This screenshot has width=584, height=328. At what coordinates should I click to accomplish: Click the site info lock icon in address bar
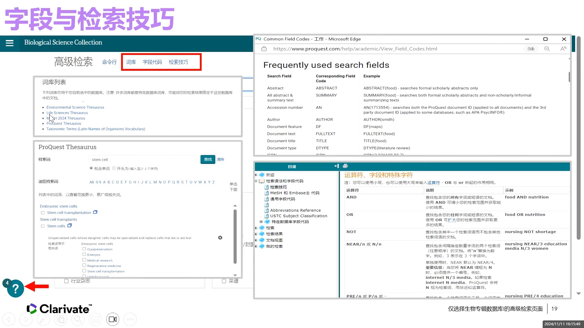[x=264, y=49]
